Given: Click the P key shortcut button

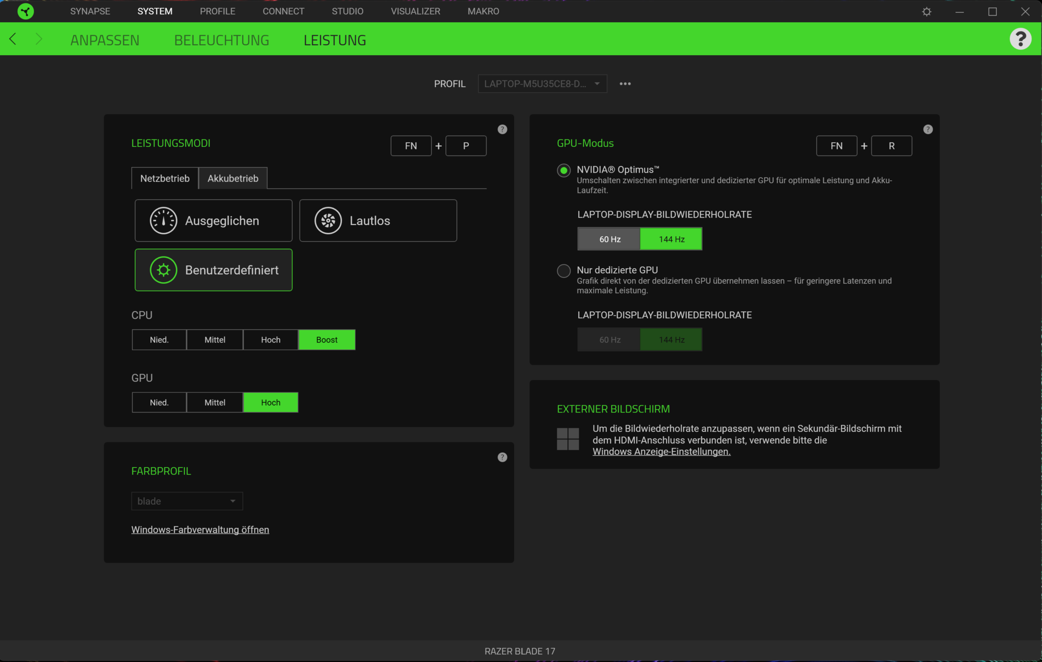Looking at the screenshot, I should point(466,146).
